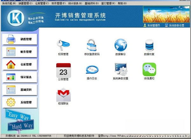Open the 帮助(H) menu

tap(122, 3)
